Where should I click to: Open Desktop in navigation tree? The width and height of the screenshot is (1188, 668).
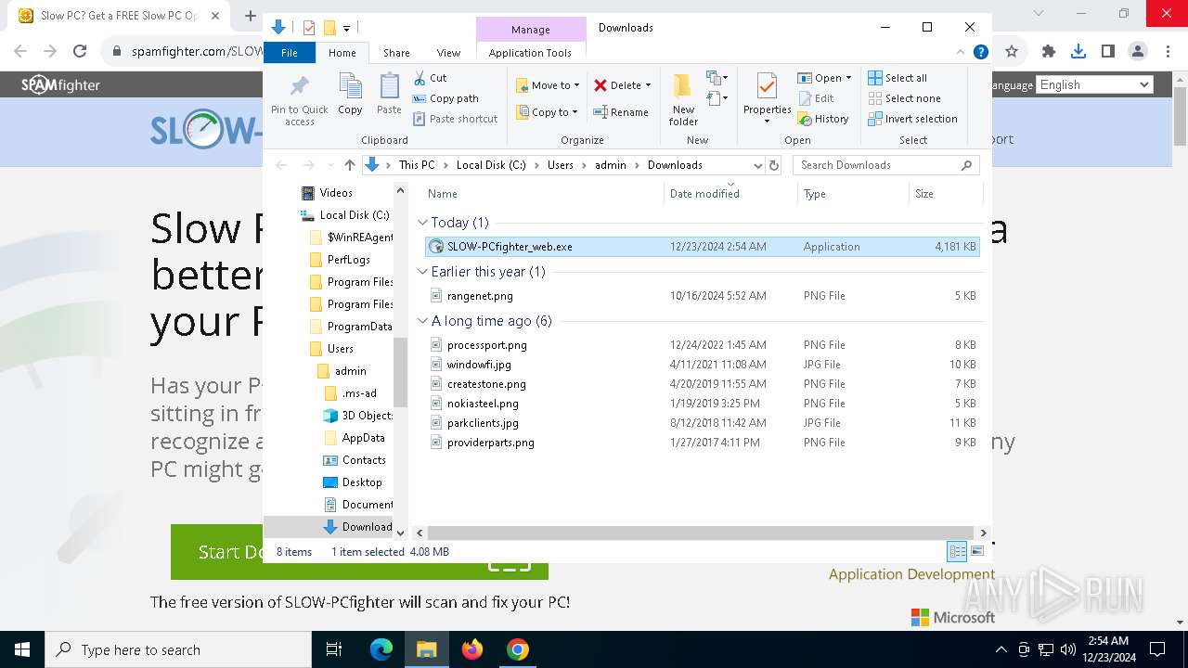(361, 482)
